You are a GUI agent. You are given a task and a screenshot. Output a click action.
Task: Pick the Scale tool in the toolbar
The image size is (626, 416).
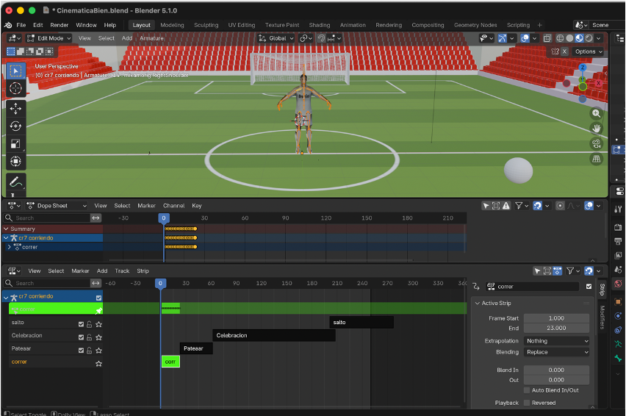point(15,143)
